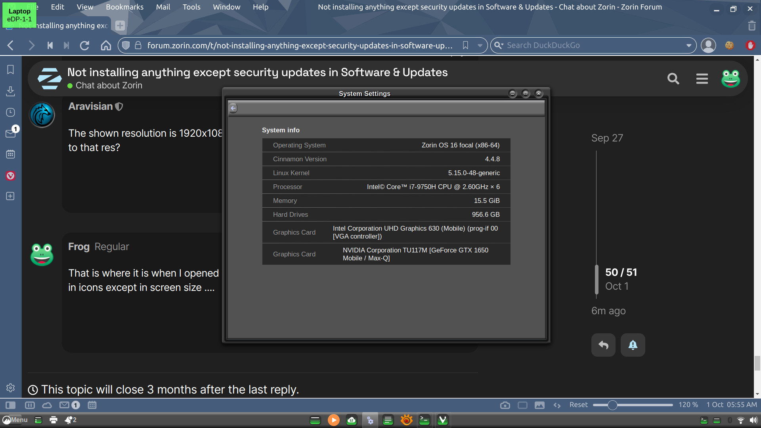This screenshot has height=428, width=761.
Task: Click the URL address field
Action: (300, 45)
